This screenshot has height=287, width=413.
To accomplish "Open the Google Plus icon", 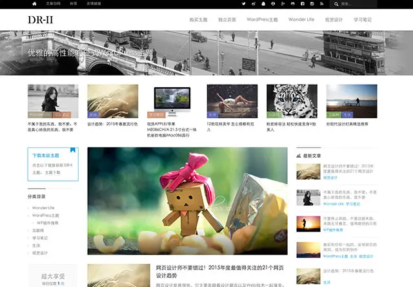I will click(283, 4).
